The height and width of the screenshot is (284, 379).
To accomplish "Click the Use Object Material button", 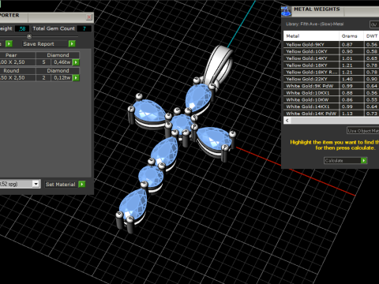I will coord(363,131).
